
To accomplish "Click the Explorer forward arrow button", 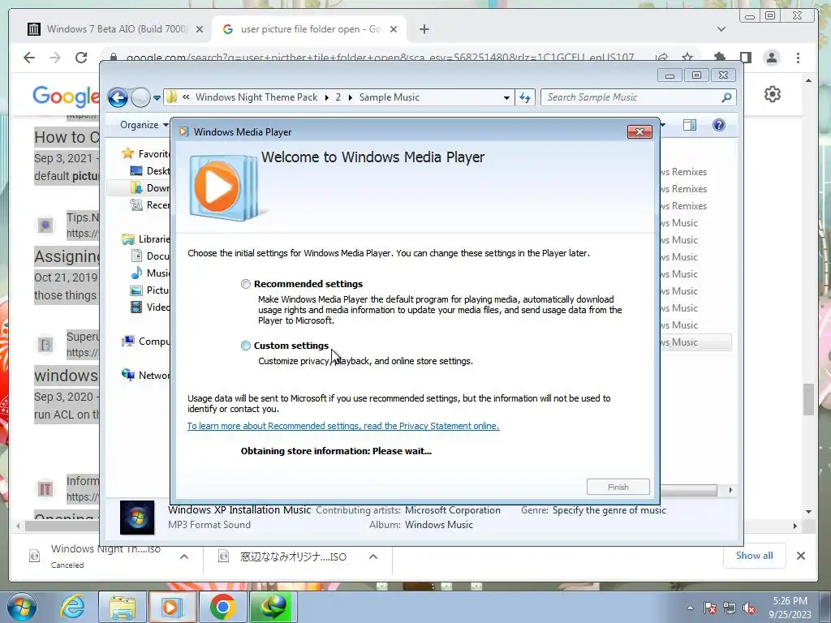I will [140, 97].
